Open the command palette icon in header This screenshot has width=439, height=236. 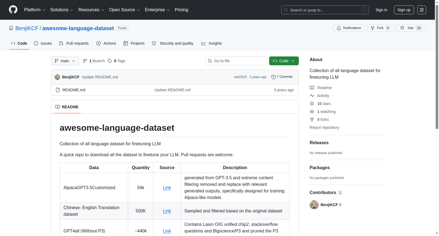click(x=422, y=10)
